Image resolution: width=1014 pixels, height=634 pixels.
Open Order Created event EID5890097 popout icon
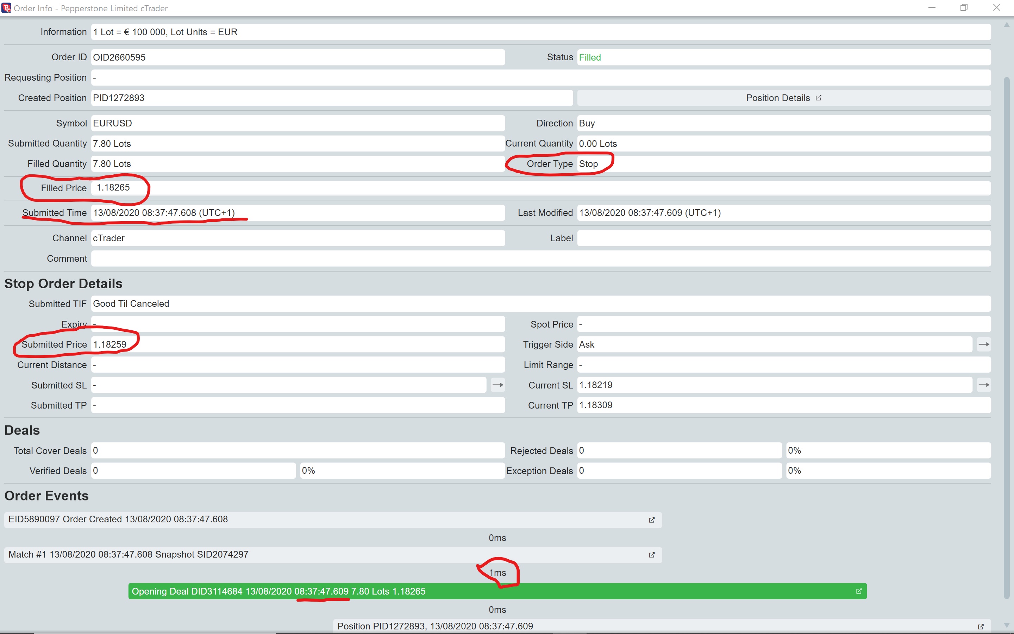click(652, 520)
